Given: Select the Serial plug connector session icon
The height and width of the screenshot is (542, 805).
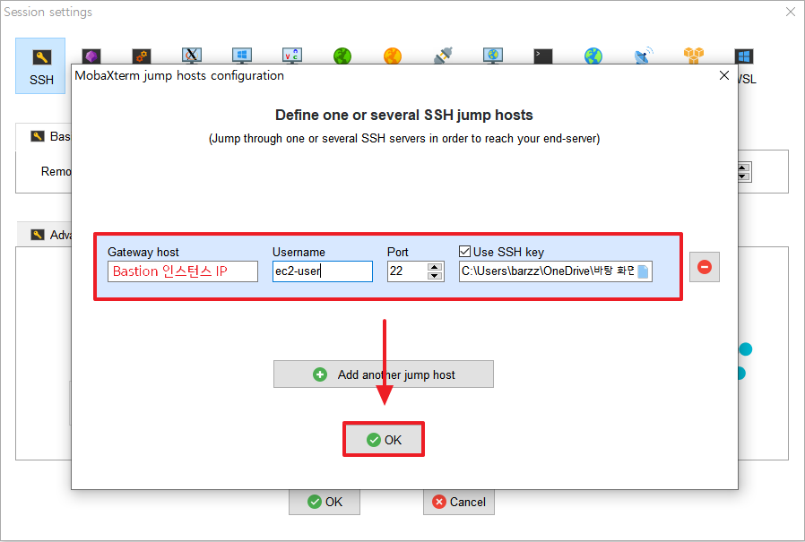Looking at the screenshot, I should point(443,56).
